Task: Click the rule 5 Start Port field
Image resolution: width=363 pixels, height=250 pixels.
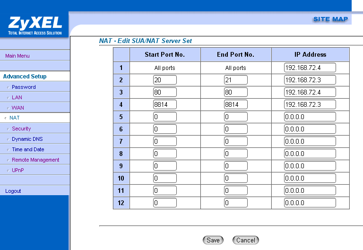Action: tap(164, 117)
